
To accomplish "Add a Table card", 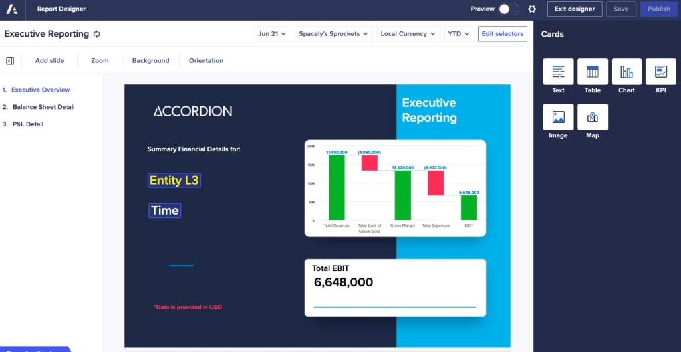I will (x=593, y=72).
